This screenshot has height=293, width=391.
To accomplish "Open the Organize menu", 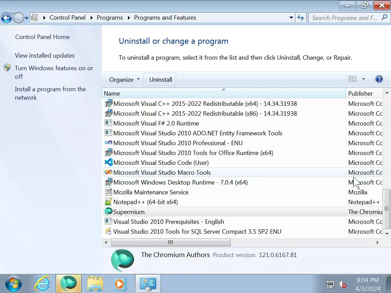I will pos(124,79).
